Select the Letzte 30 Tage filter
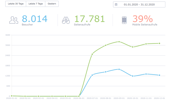Image resolution: width=169 pixels, height=102 pixels. coord(16,4)
